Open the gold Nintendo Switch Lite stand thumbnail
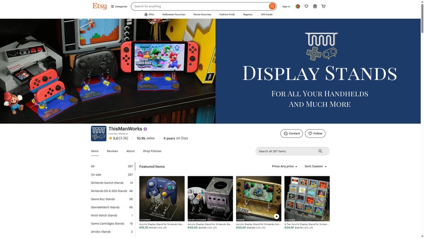This screenshot has width=424, height=238. tap(259, 199)
